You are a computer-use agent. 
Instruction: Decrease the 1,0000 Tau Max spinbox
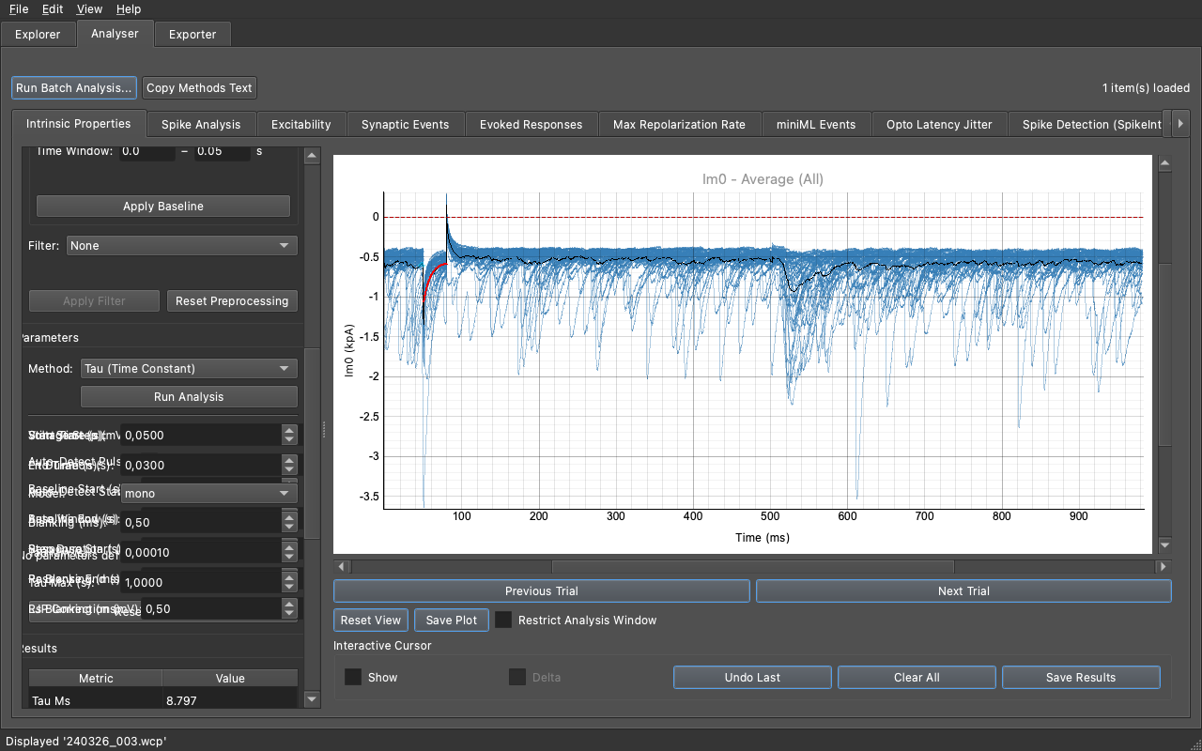point(289,588)
